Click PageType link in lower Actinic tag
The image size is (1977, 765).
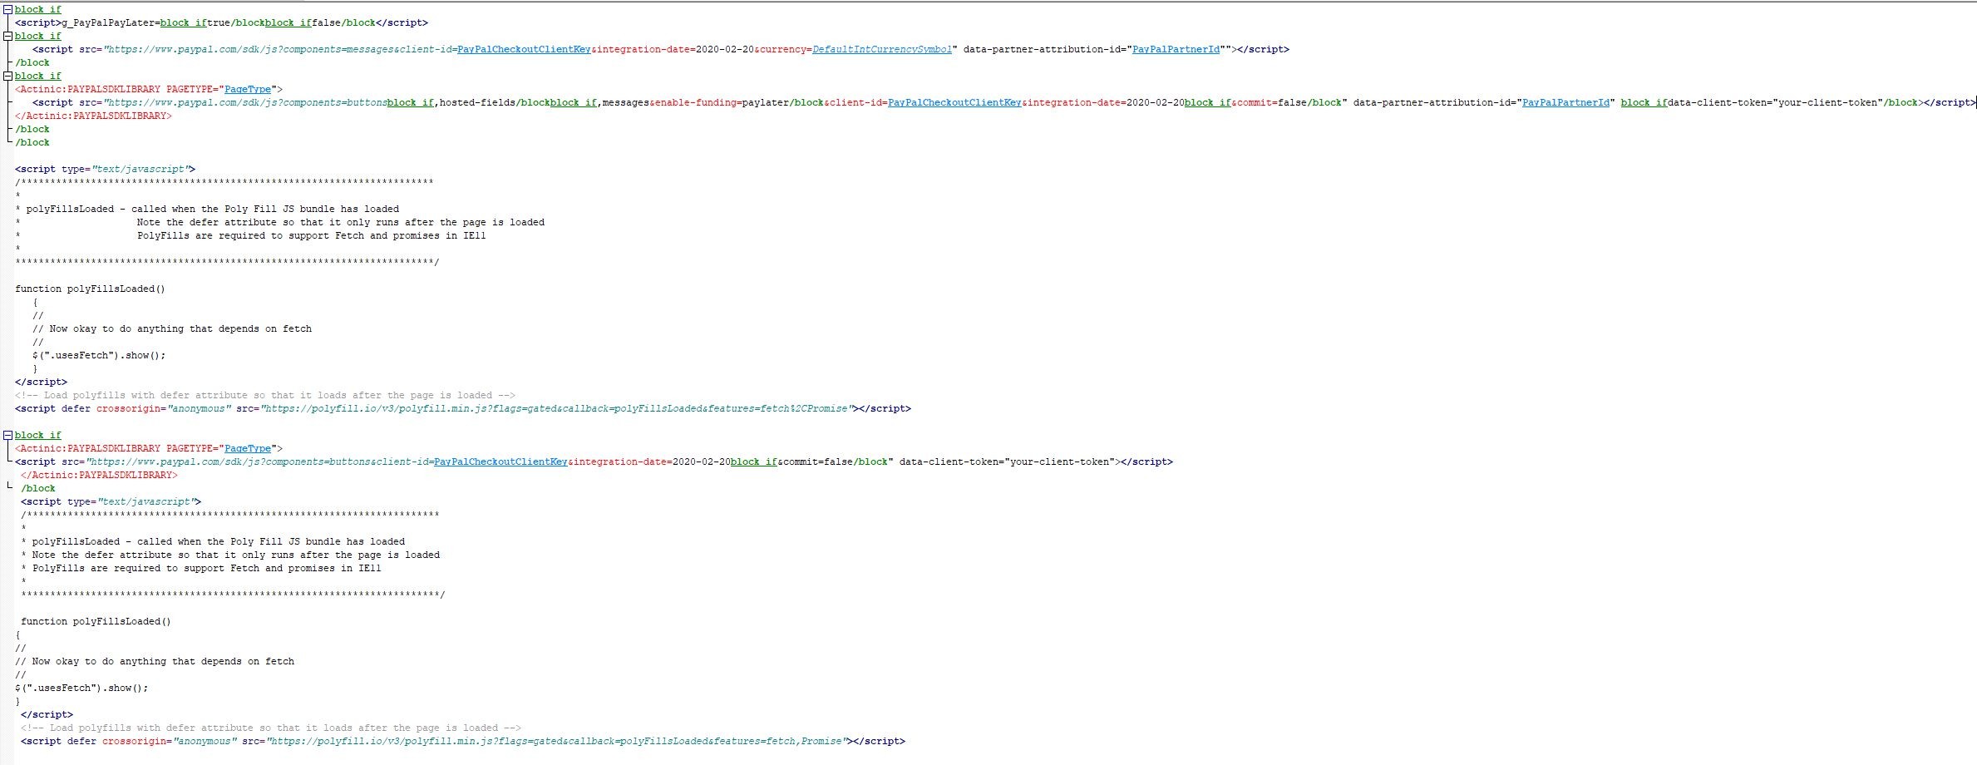click(248, 449)
